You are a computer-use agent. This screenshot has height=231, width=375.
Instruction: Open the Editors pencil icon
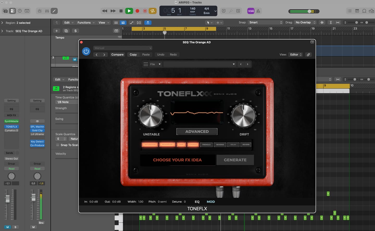[54, 11]
